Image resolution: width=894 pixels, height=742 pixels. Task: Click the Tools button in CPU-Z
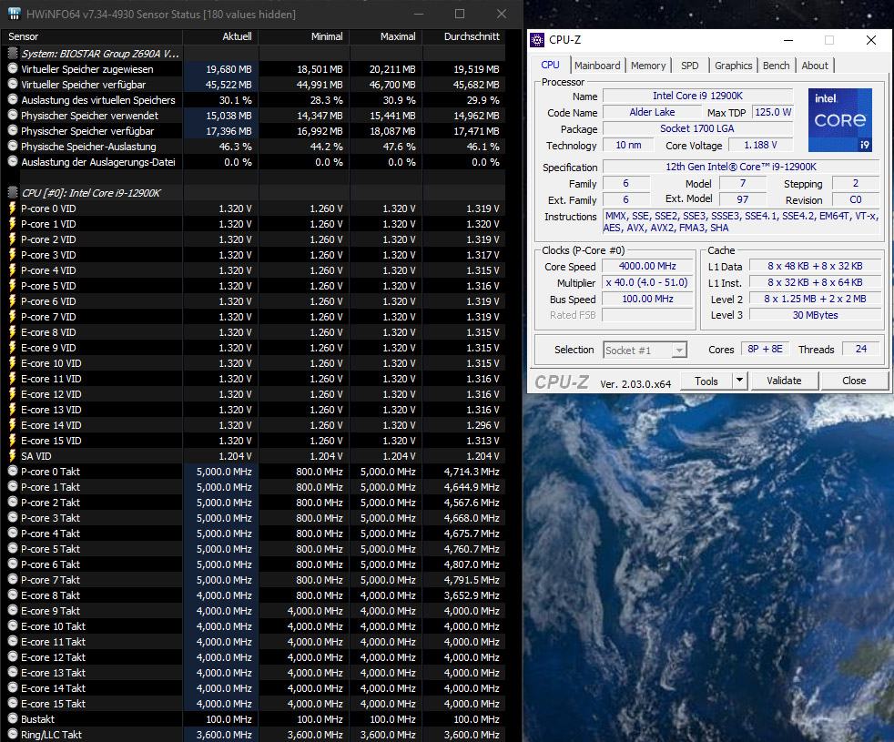pos(706,381)
